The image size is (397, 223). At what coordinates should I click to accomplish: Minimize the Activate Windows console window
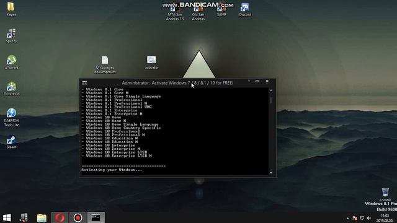pyautogui.click(x=249, y=81)
